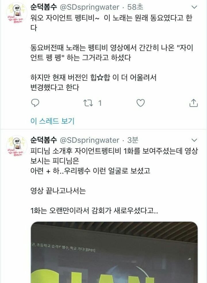
Task: Reply to the 58초 tweet
Action: 35,103
